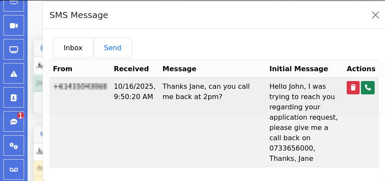
Task: Click the AWS icon atop the sidebar
Action: coord(14,3)
